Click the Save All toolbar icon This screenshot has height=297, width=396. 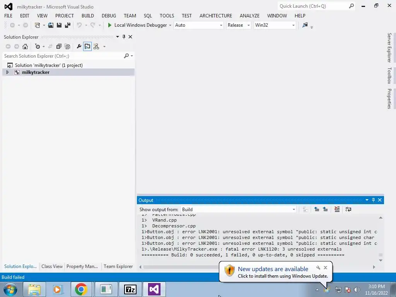68,25
